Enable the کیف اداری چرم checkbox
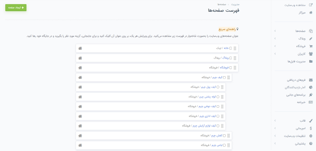The image size is (316, 151). (x=218, y=116)
